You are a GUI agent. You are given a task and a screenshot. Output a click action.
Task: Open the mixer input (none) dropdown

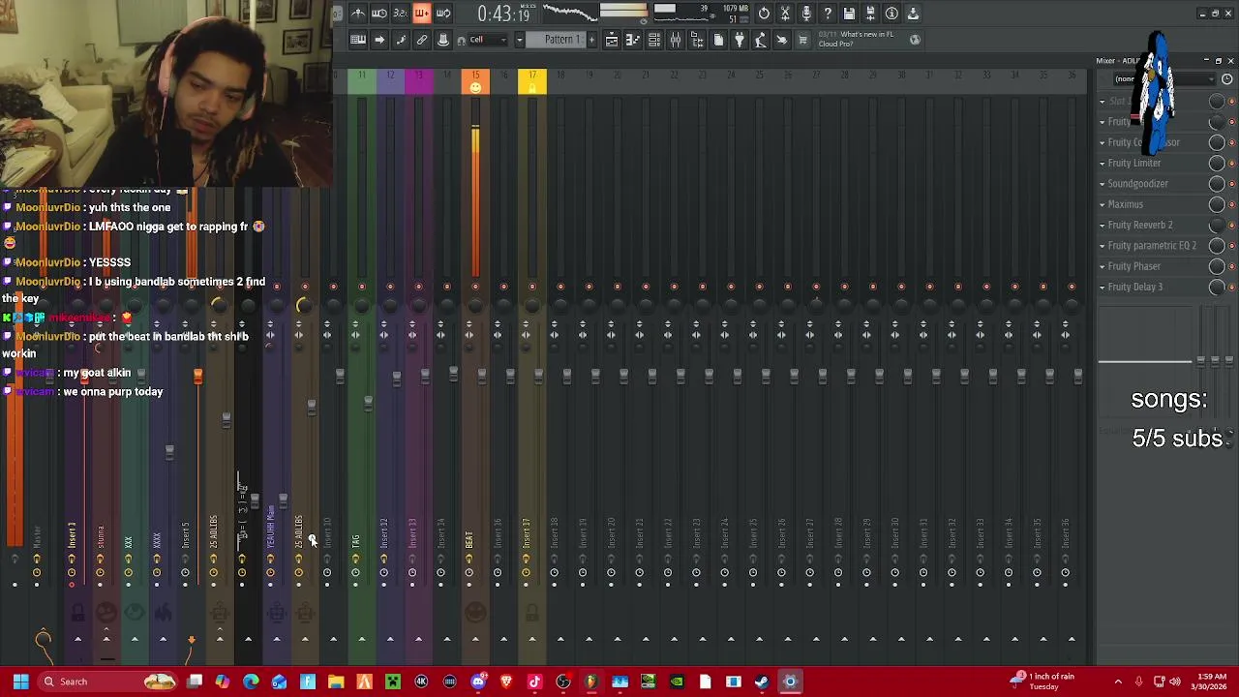pyautogui.click(x=1164, y=79)
